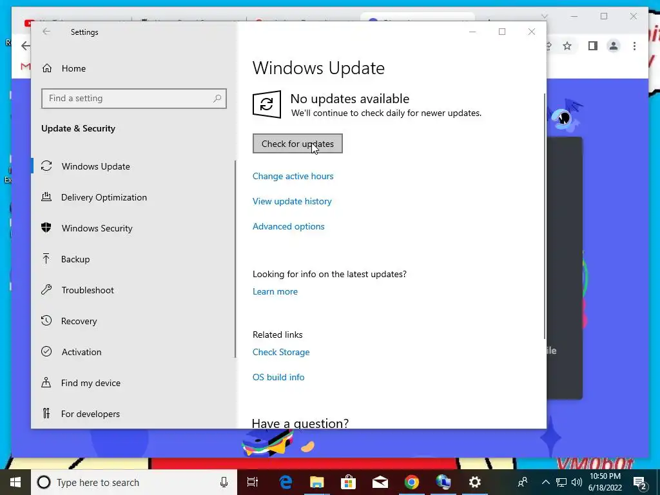Click the For developers tools icon

tap(46, 413)
